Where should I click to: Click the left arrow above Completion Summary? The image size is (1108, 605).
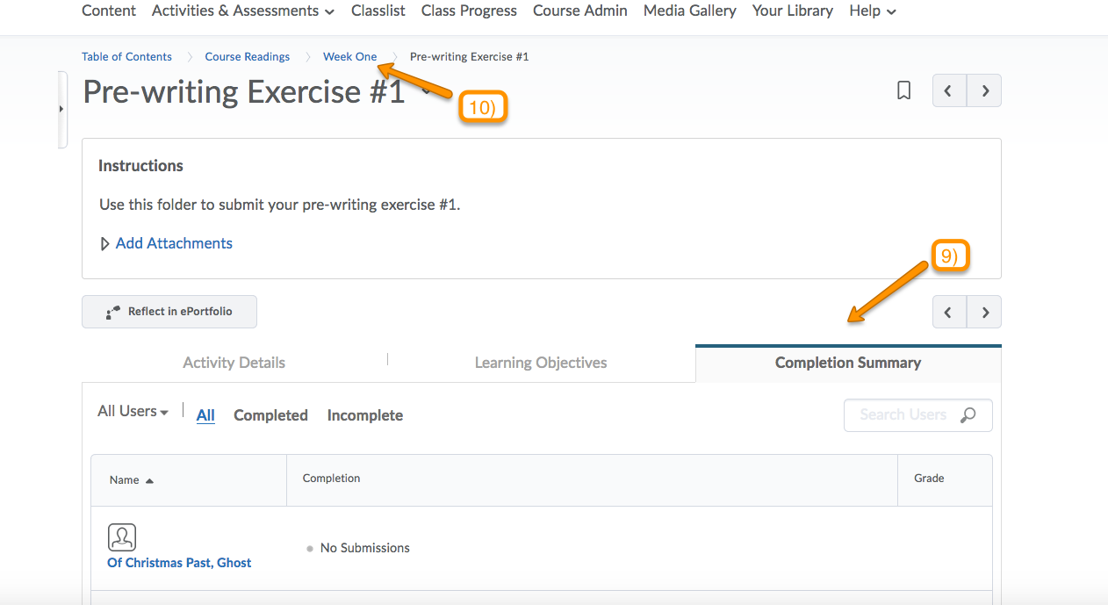tap(949, 312)
